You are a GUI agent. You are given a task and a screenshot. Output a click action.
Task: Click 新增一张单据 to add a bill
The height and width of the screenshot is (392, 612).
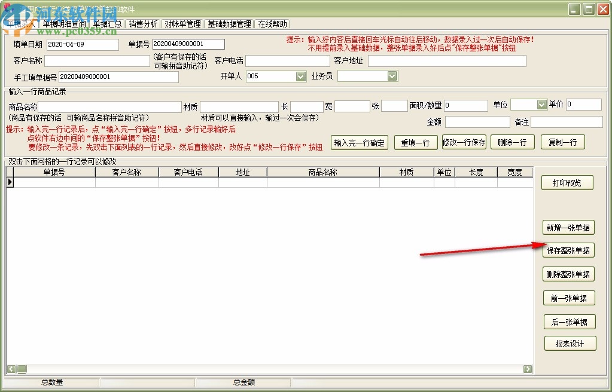[x=568, y=228]
